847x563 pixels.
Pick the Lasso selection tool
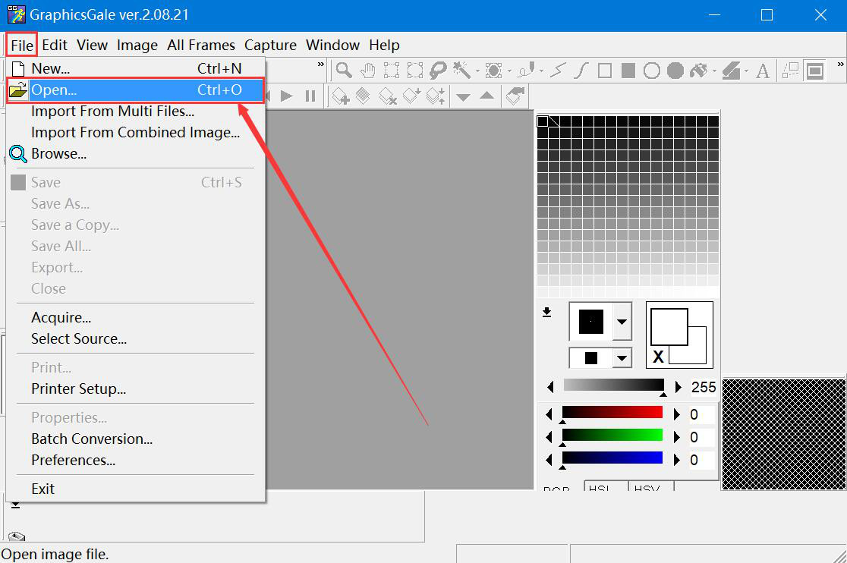click(x=438, y=71)
